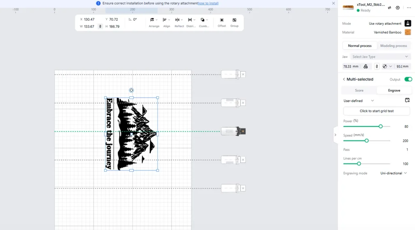
Task: Select the Varnished Bamboo material swatch
Action: point(408,32)
